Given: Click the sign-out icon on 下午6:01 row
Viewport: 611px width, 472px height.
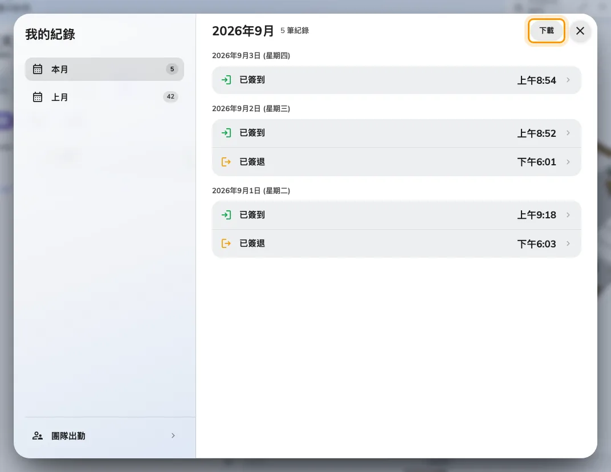Looking at the screenshot, I should (x=226, y=162).
